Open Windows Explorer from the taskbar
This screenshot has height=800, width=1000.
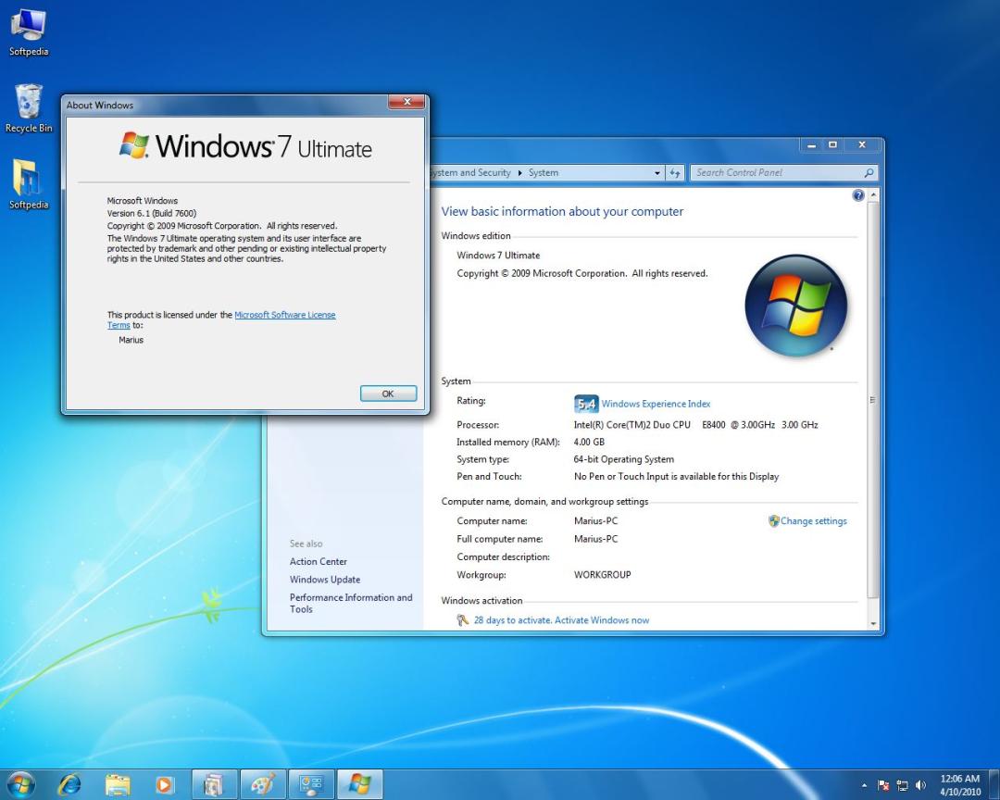click(117, 784)
